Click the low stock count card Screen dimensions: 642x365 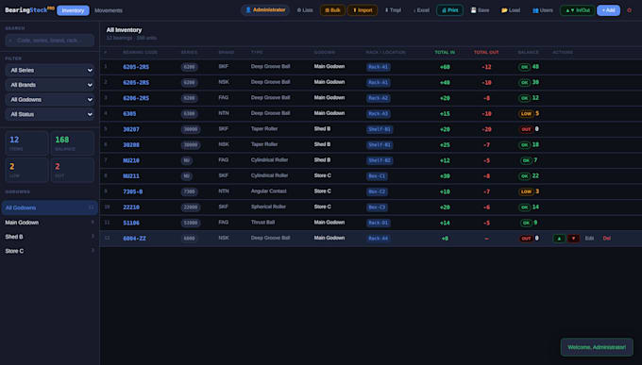26,170
